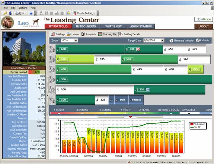This screenshot has width=214, height=164.
Task: Click the icon on light-green suite 500
Action: pyautogui.click(x=58, y=59)
